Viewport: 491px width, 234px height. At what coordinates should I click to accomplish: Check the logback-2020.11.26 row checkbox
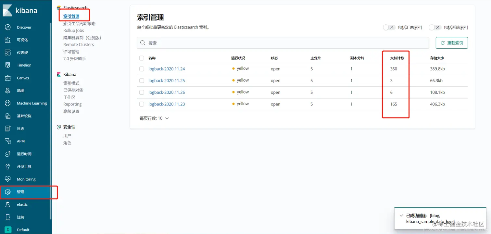pos(142,92)
